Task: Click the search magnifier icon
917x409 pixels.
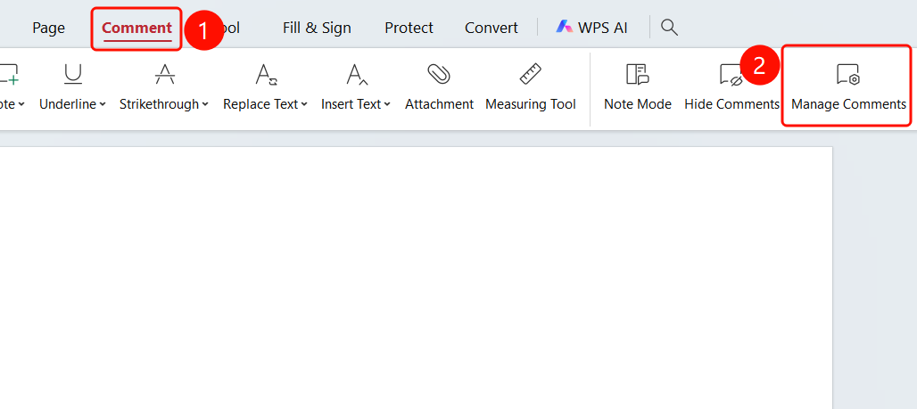Action: pyautogui.click(x=669, y=27)
